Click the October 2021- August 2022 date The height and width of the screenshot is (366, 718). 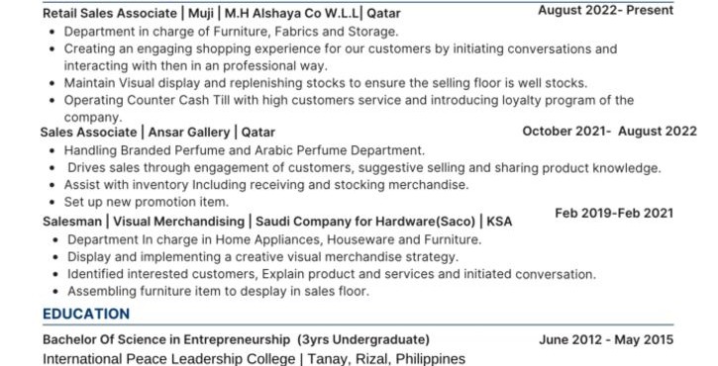click(609, 132)
